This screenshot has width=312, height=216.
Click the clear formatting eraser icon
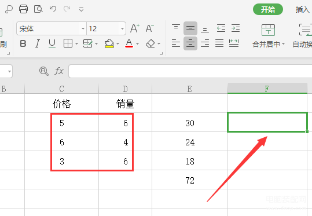pos(151,43)
